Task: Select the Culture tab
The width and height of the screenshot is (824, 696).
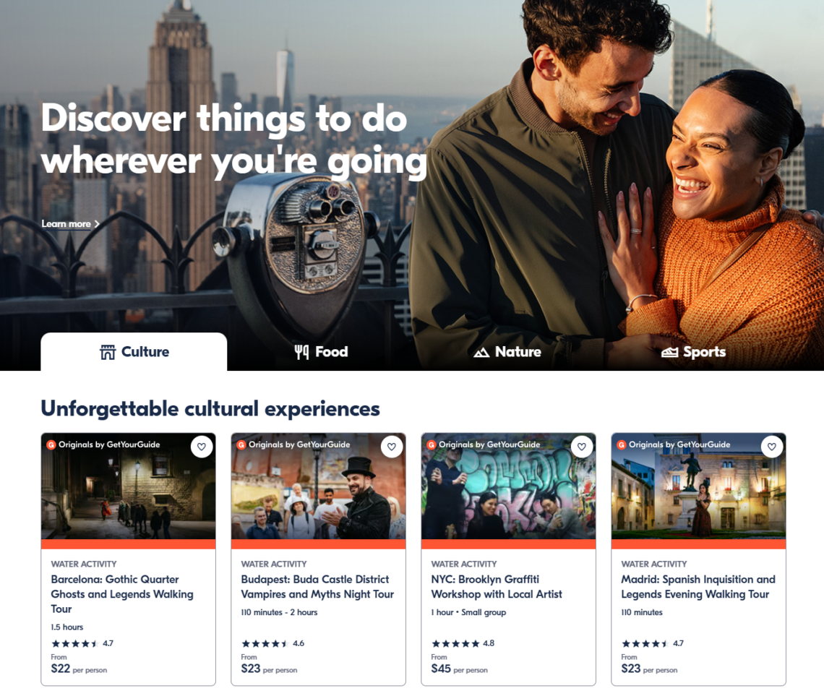Action: (x=134, y=352)
